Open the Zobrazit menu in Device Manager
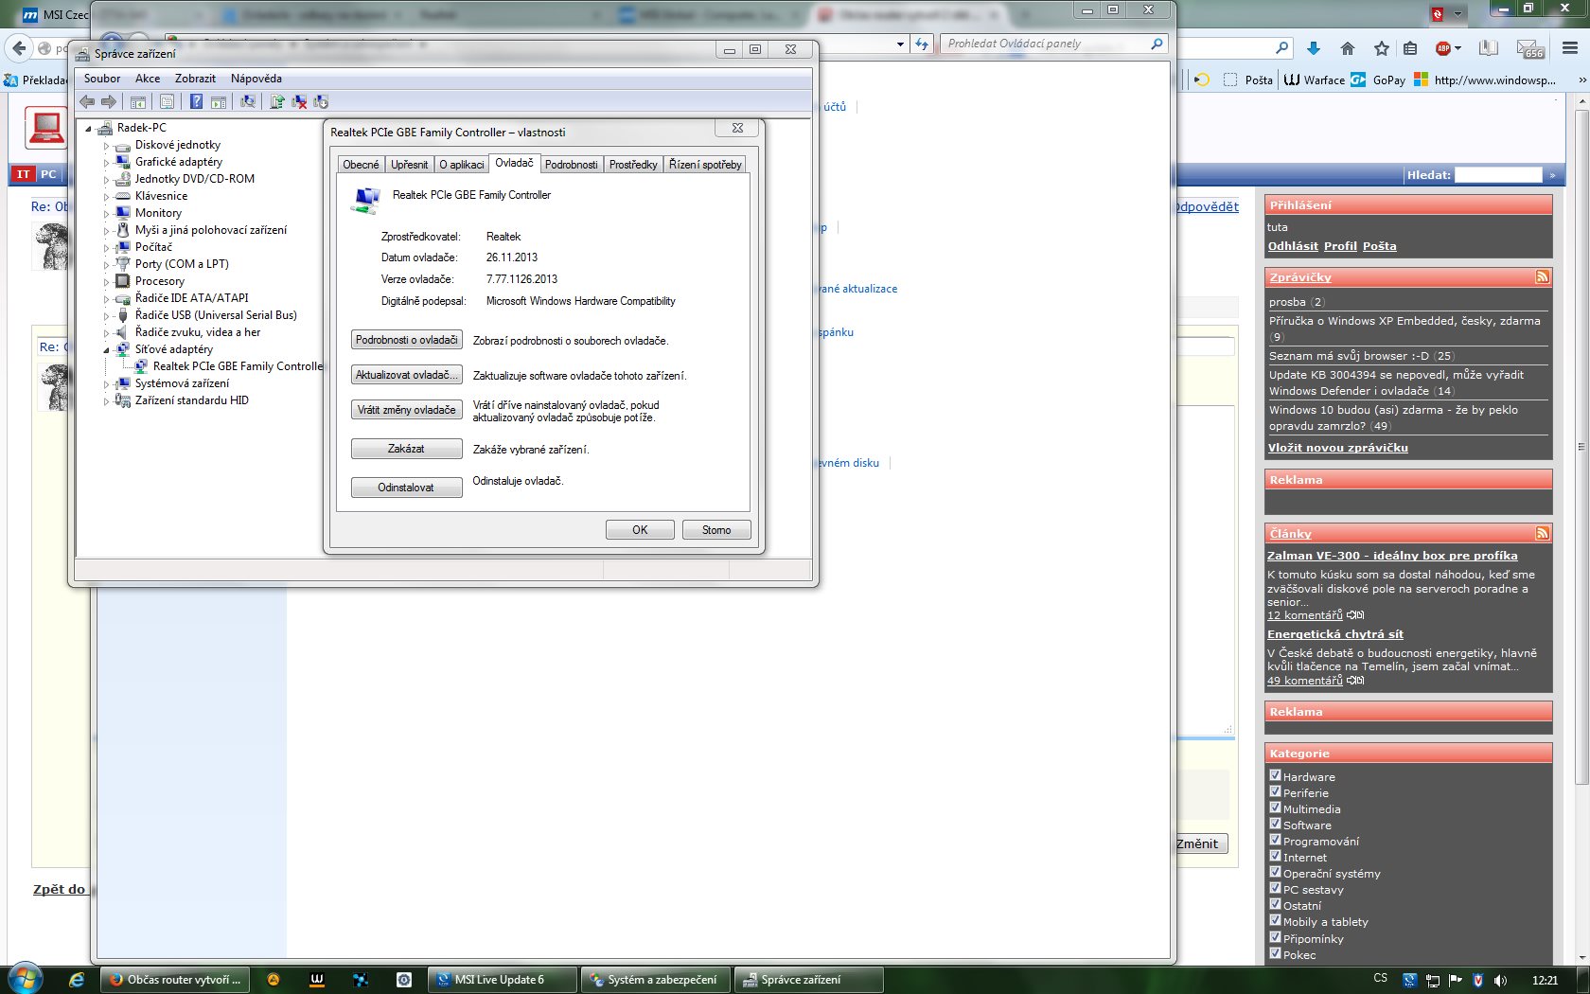The height and width of the screenshot is (994, 1590). pyautogui.click(x=195, y=79)
